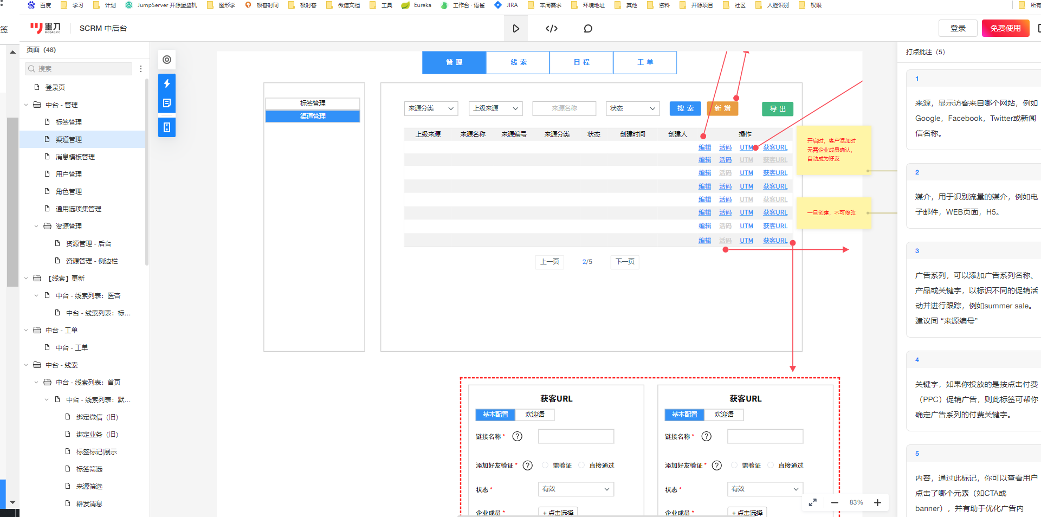Open the JumpServer bookmark
Screen dimensions: 1041x517
[x=161, y=5]
